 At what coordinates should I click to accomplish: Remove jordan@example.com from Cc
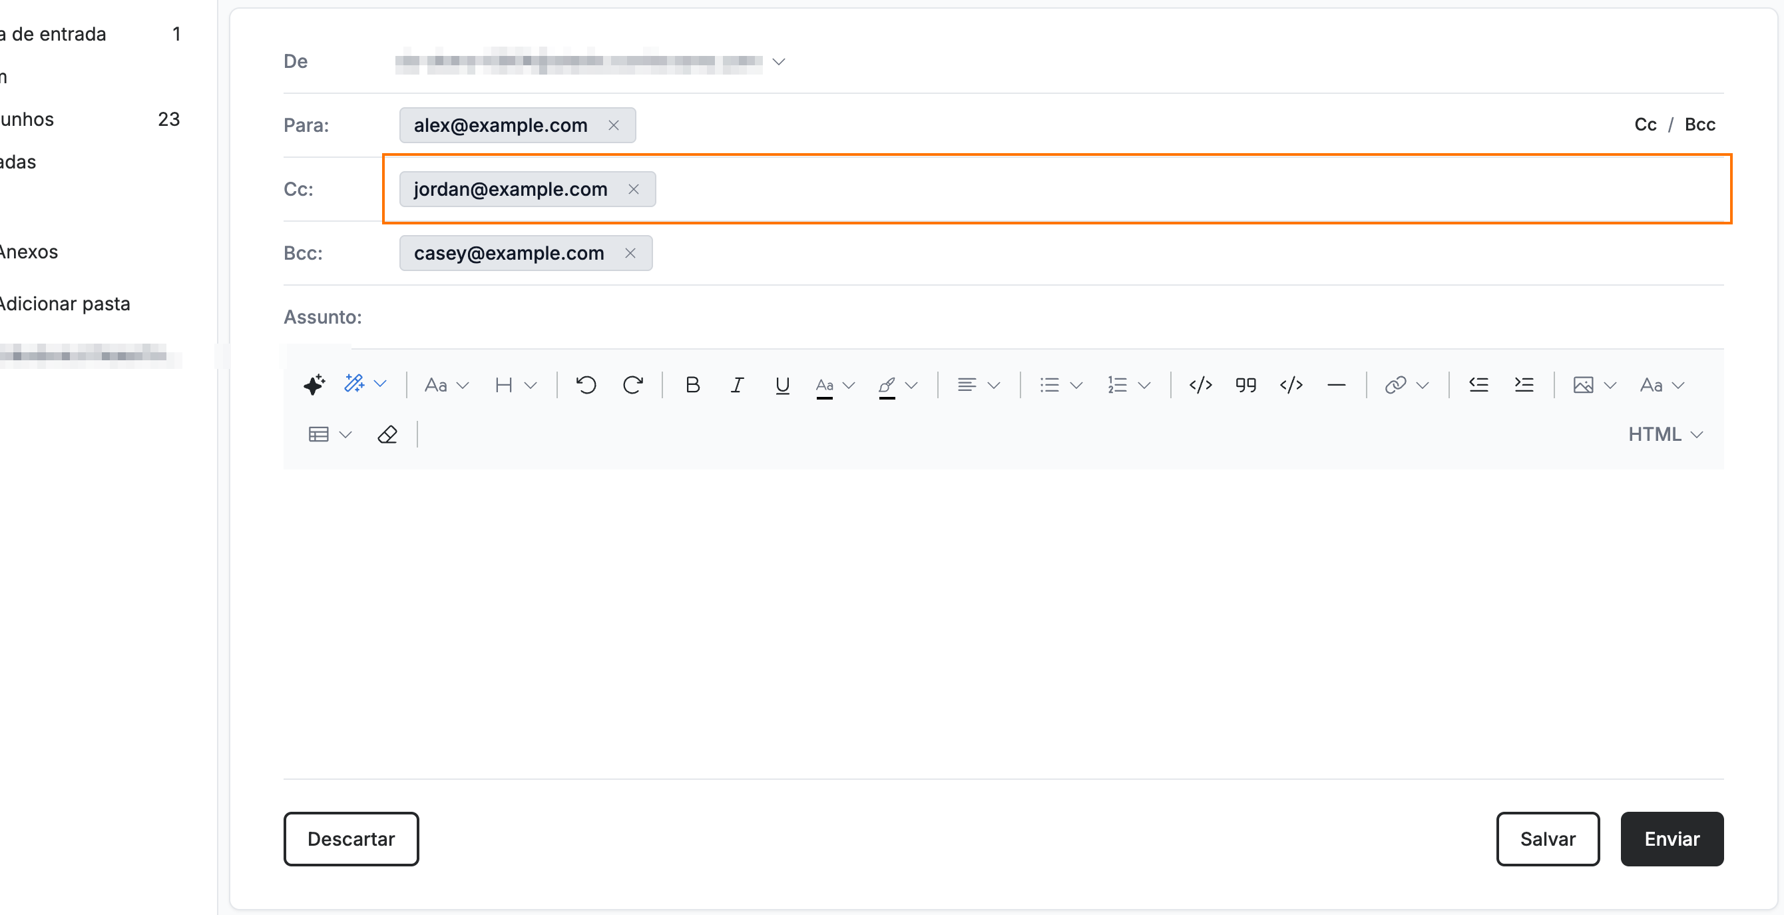click(x=634, y=189)
